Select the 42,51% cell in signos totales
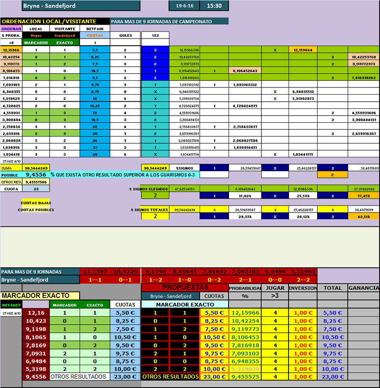The image size is (380, 388). pyautogui.click(x=363, y=216)
